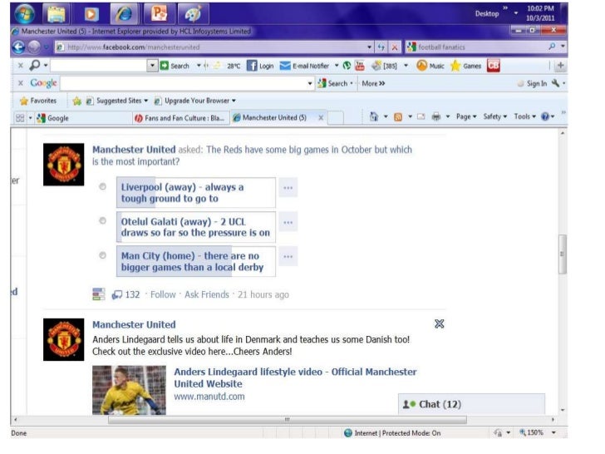Switch to the Google tab

(x=83, y=118)
